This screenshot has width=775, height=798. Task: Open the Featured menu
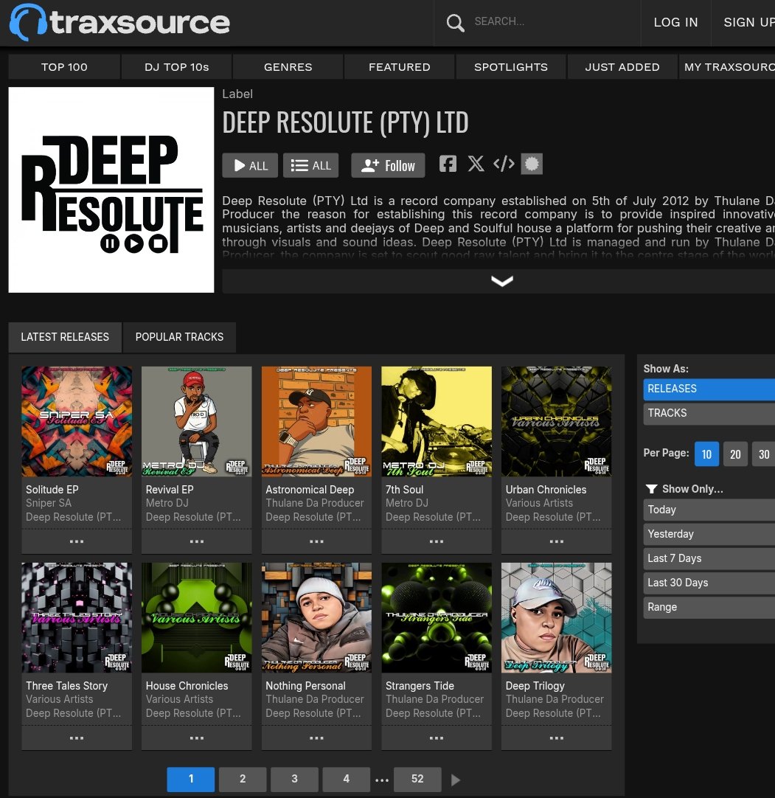pos(400,67)
